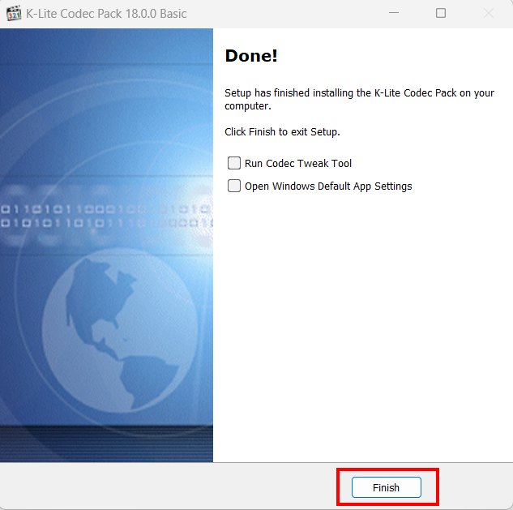
Task: Click 'Click Finish to exit Setup.' text
Action: click(282, 132)
